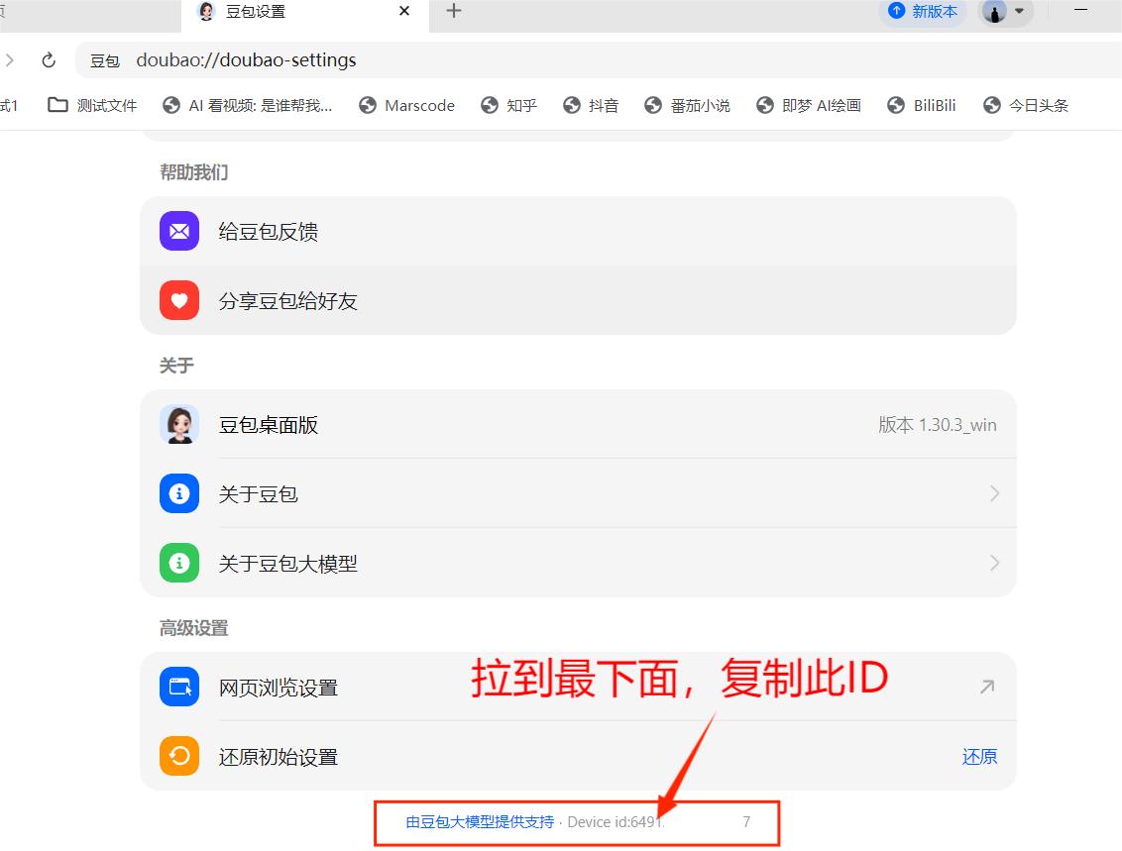This screenshot has width=1122, height=851.
Task: Click the blue browser settings icon
Action: pos(178,687)
